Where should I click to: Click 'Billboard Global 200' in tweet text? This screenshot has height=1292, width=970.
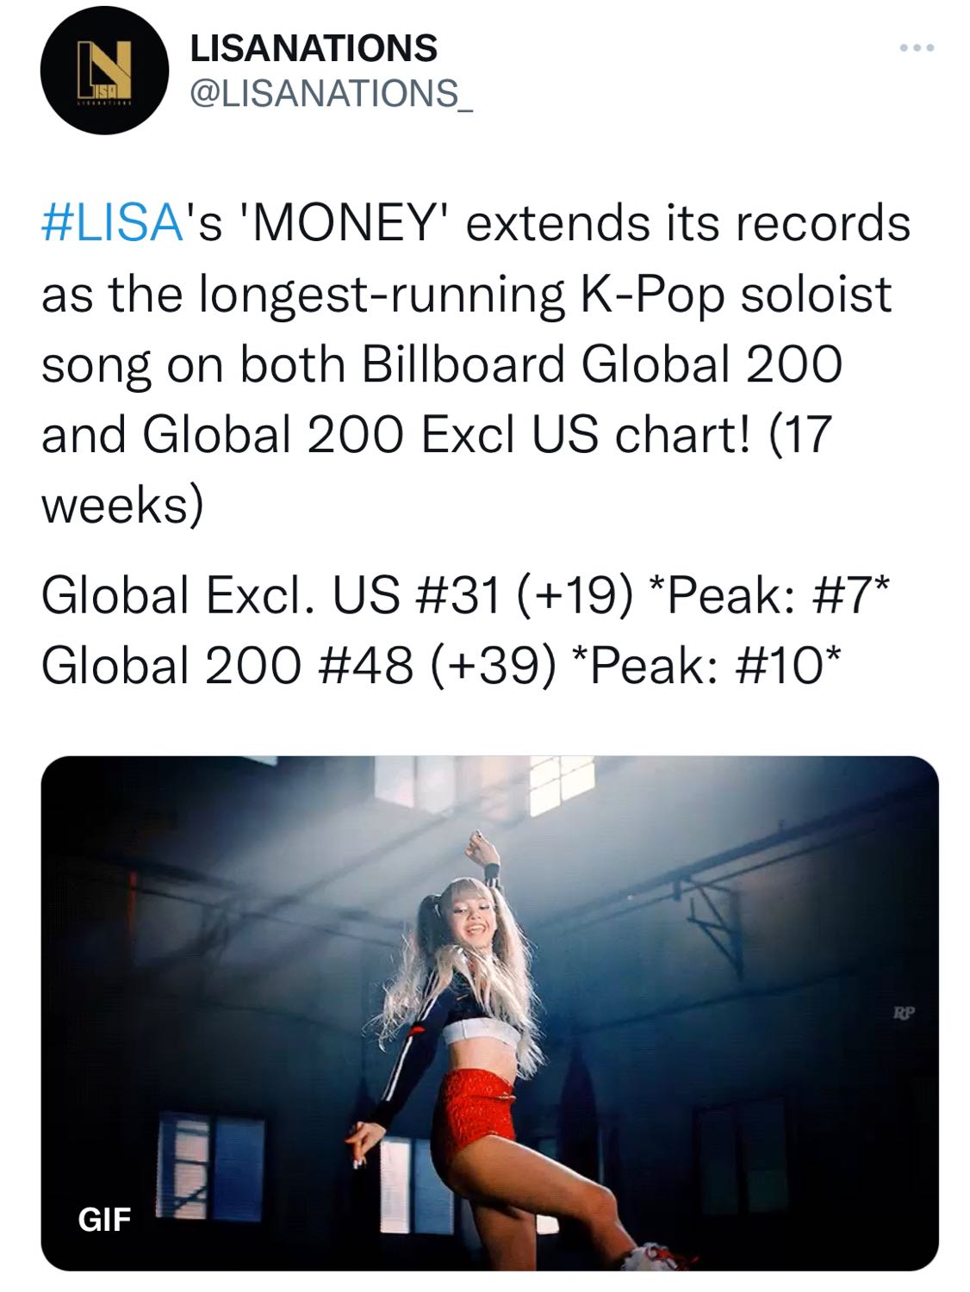pos(601,364)
